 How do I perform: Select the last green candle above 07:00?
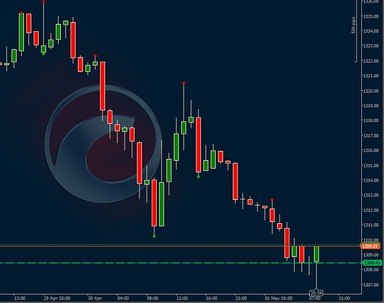tap(316, 254)
